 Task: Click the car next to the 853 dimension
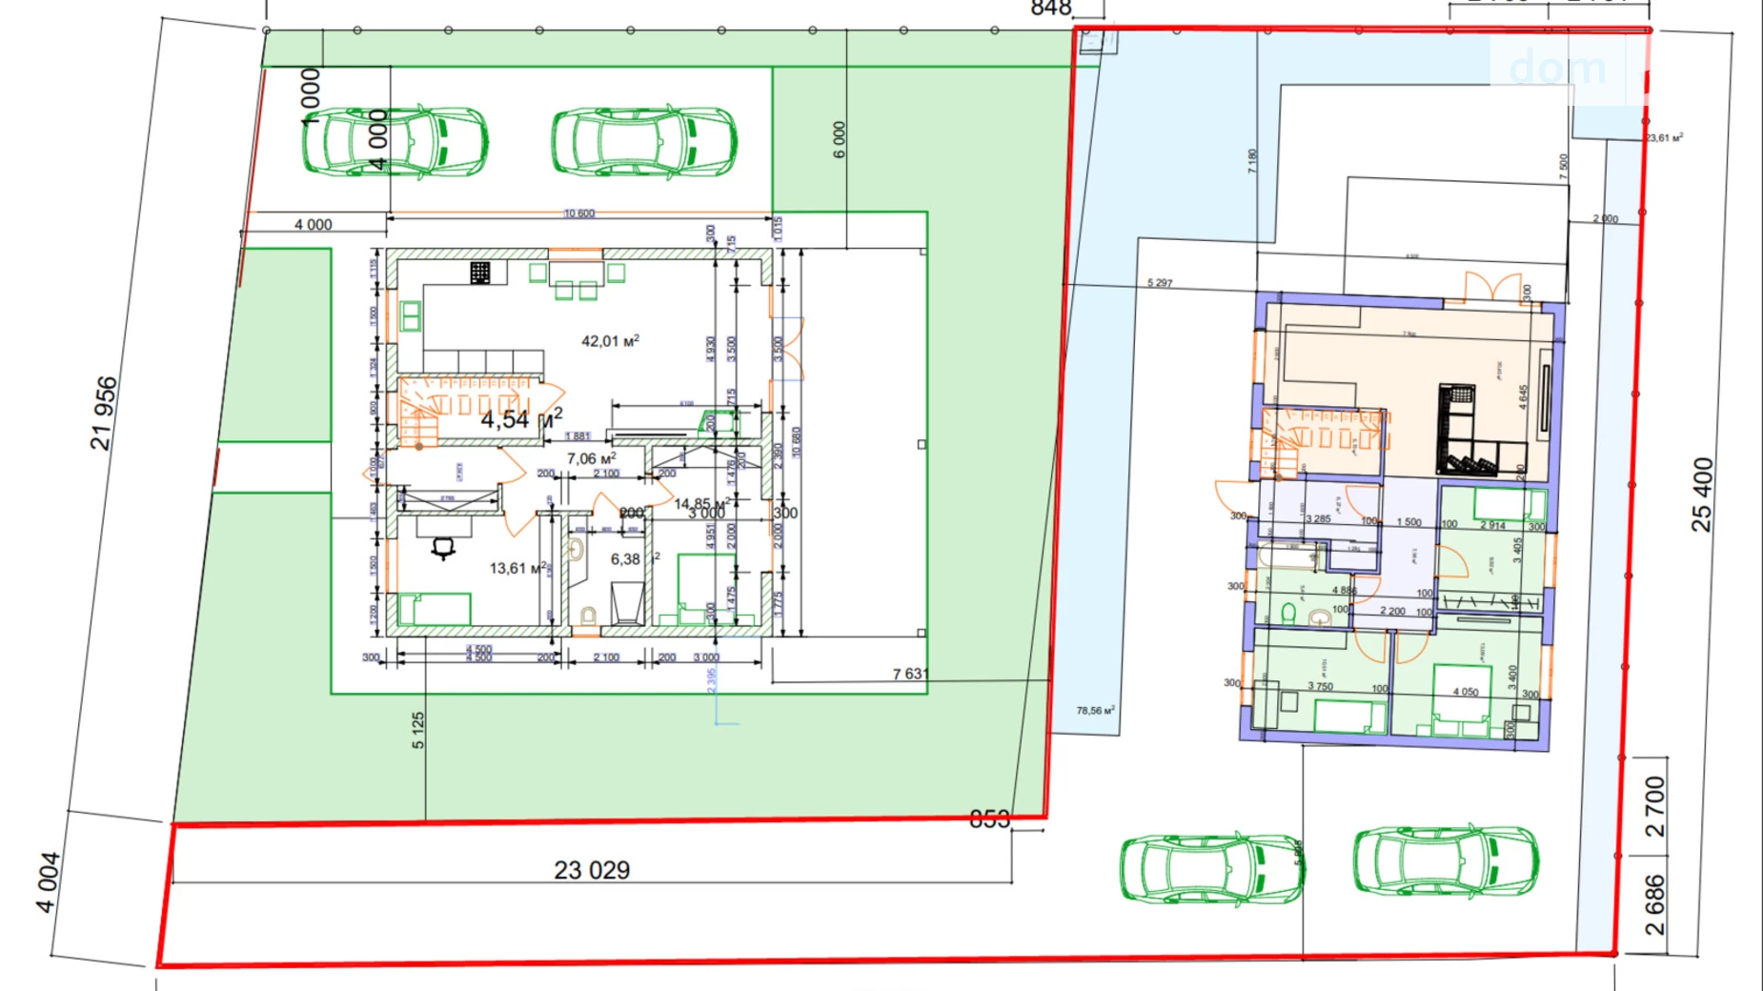point(1211,868)
